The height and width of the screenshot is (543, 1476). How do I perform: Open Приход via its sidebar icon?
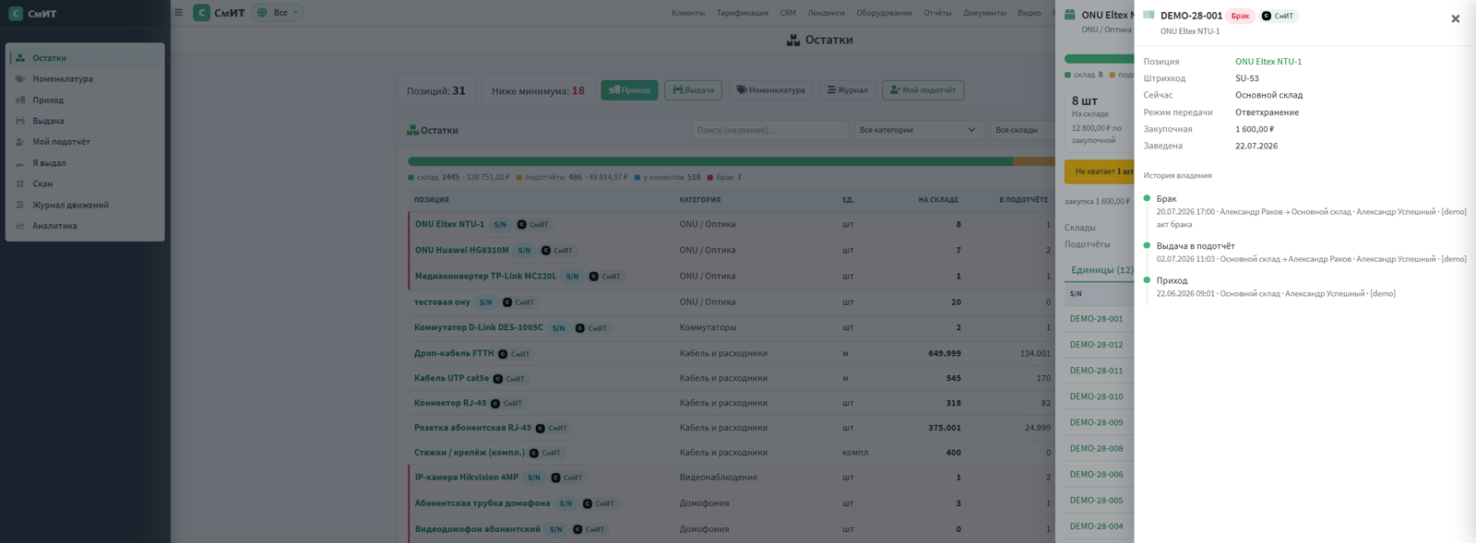point(20,100)
